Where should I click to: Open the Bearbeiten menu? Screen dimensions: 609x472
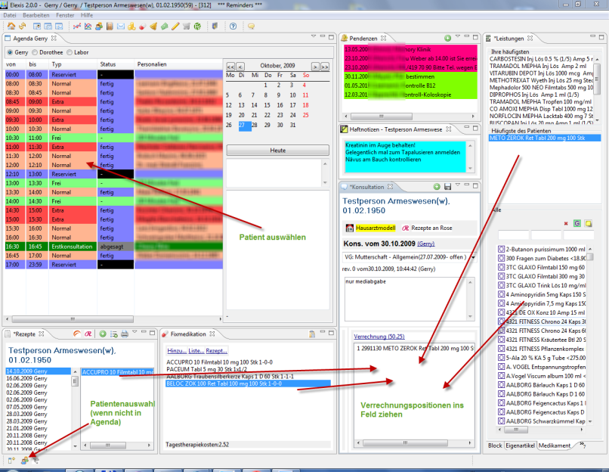click(36, 15)
